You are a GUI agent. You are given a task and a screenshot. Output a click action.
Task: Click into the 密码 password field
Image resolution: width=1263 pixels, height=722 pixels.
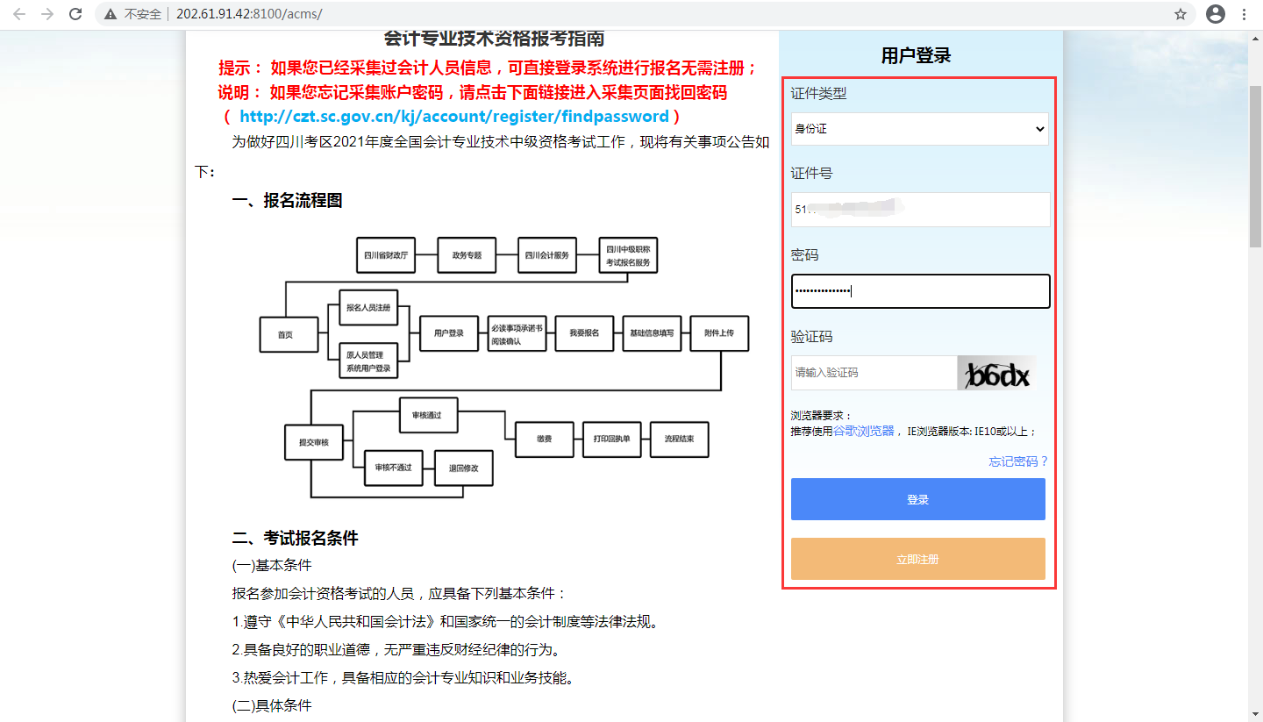[x=919, y=291]
